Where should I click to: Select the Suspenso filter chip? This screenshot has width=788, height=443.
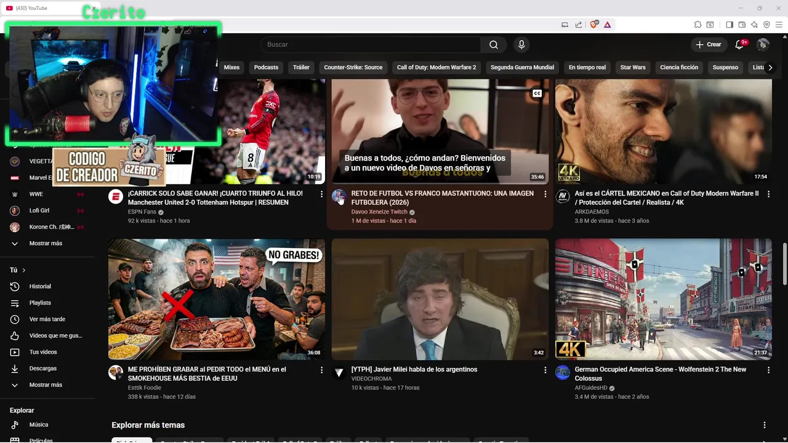[x=725, y=68]
